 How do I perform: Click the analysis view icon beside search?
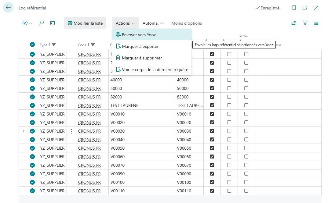[x=53, y=23]
